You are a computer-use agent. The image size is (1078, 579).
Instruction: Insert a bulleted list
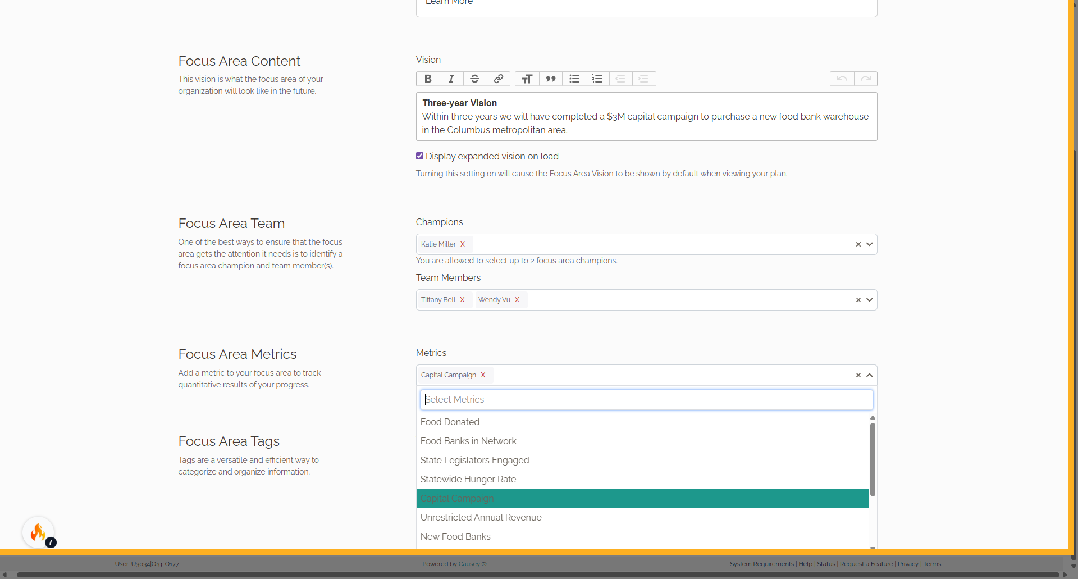(x=574, y=79)
